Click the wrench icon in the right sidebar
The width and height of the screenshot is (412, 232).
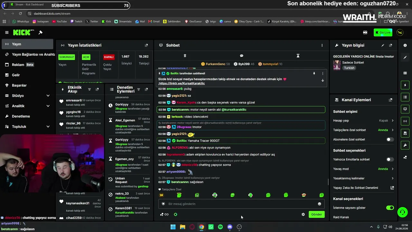pyautogui.click(x=405, y=145)
